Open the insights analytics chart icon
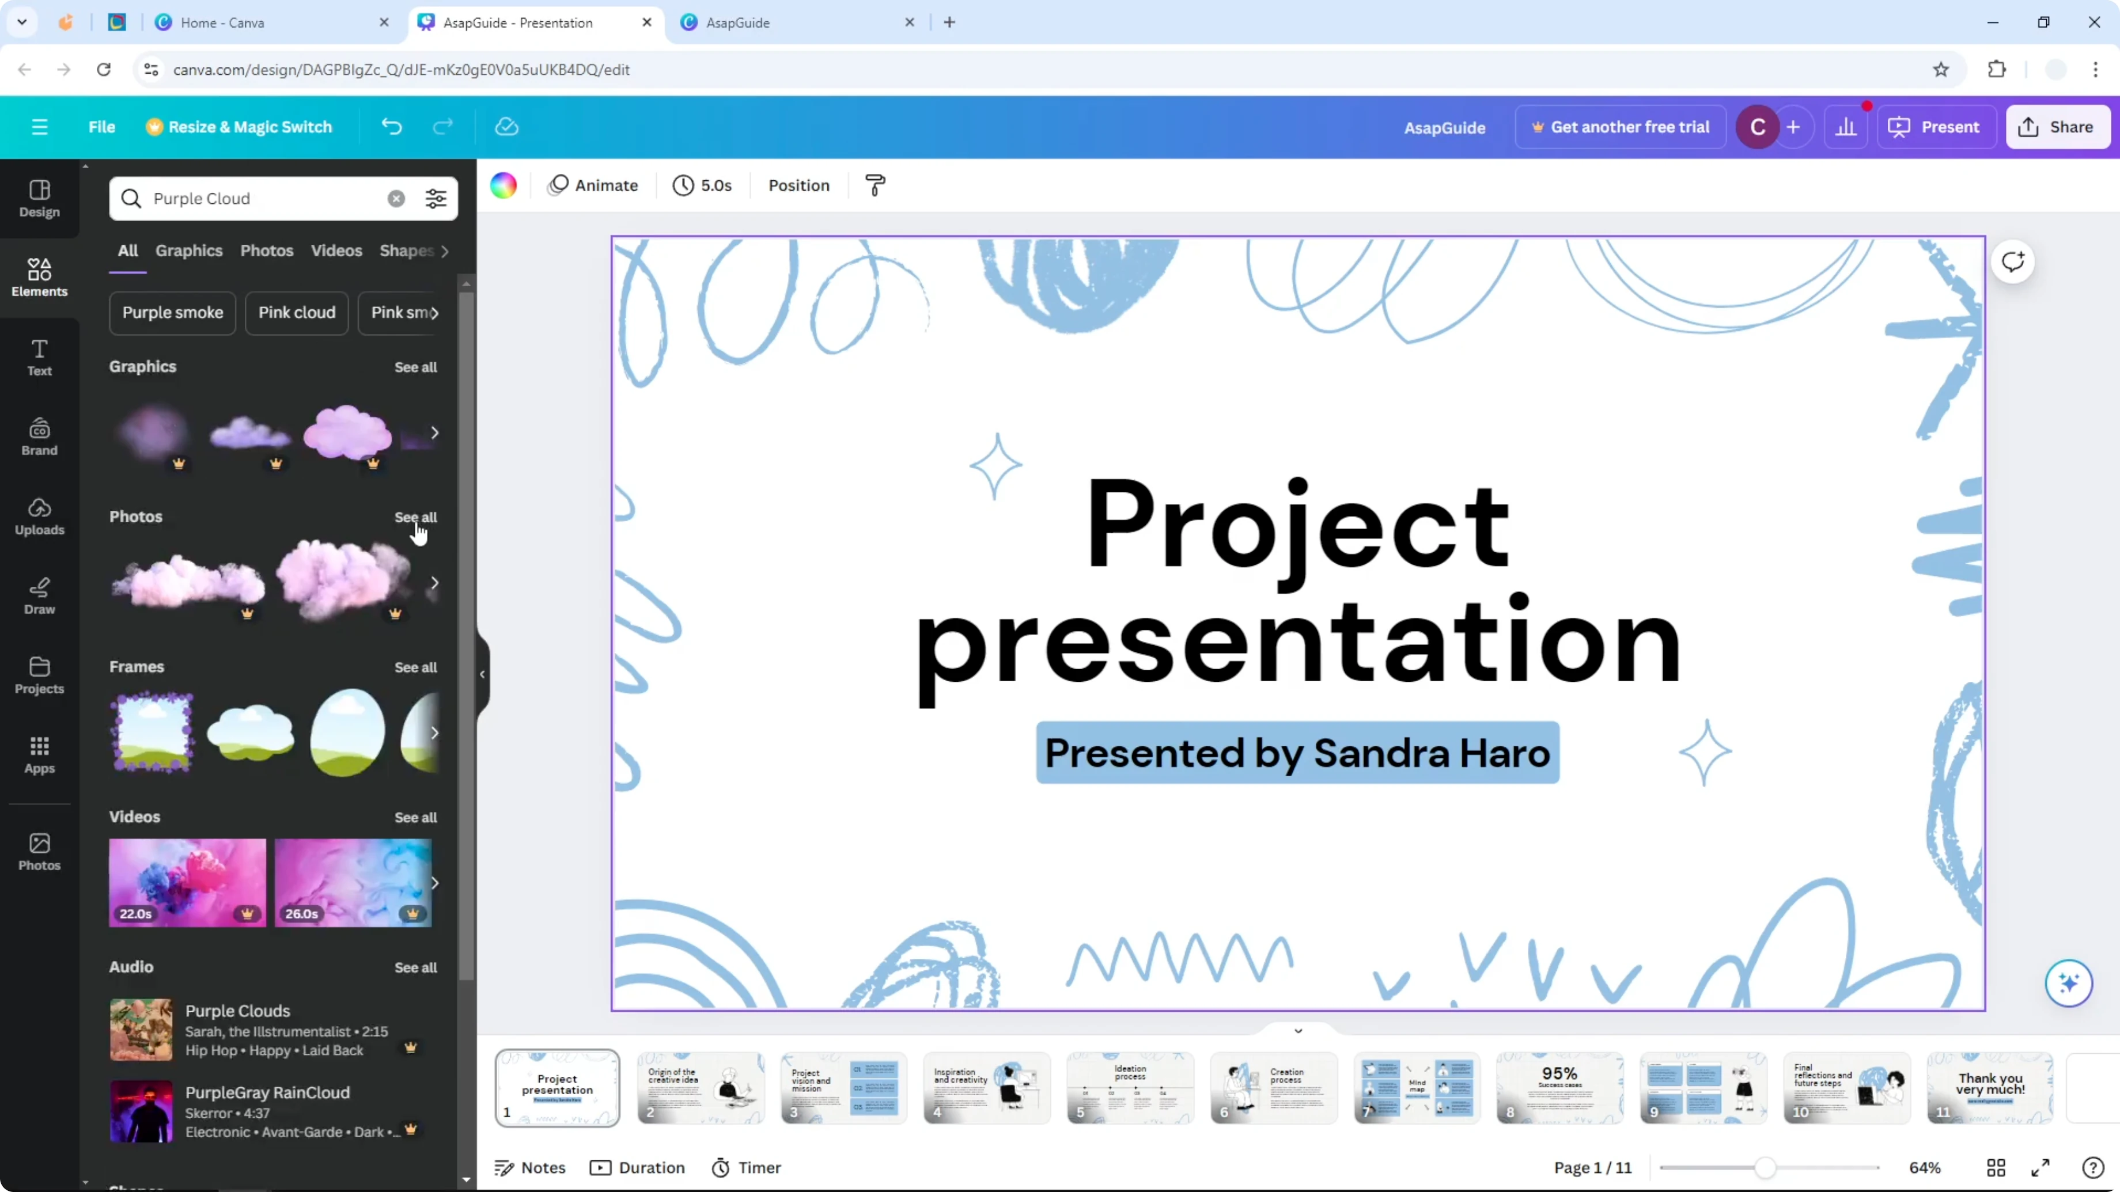This screenshot has width=2120, height=1192. pyautogui.click(x=1846, y=127)
